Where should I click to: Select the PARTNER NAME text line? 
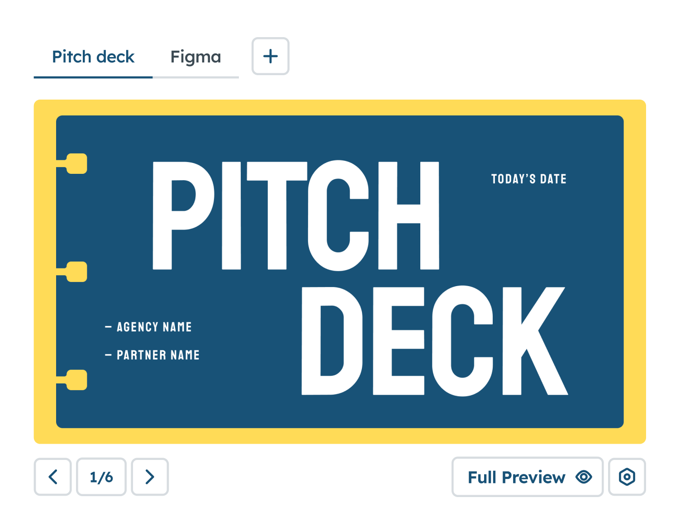pyautogui.click(x=158, y=355)
